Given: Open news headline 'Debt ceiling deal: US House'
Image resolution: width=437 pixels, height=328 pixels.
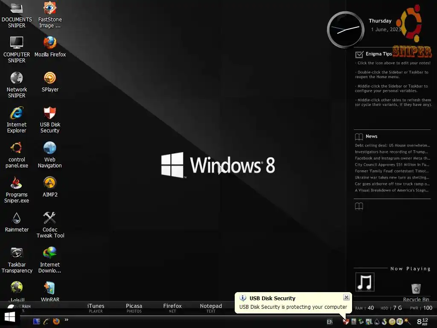Looking at the screenshot, I should point(392,145).
